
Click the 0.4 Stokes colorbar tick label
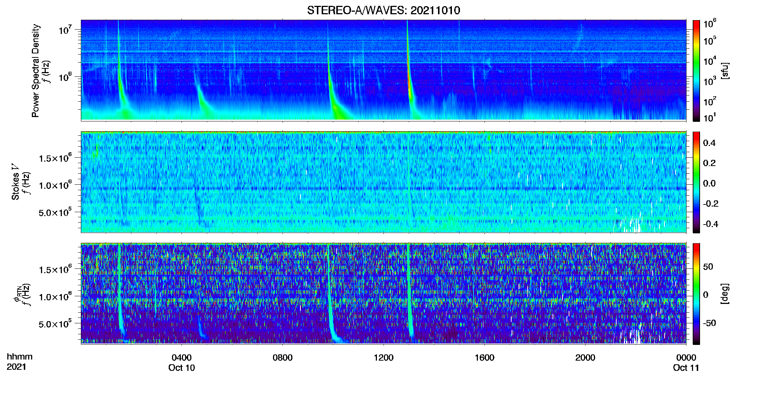click(x=709, y=143)
